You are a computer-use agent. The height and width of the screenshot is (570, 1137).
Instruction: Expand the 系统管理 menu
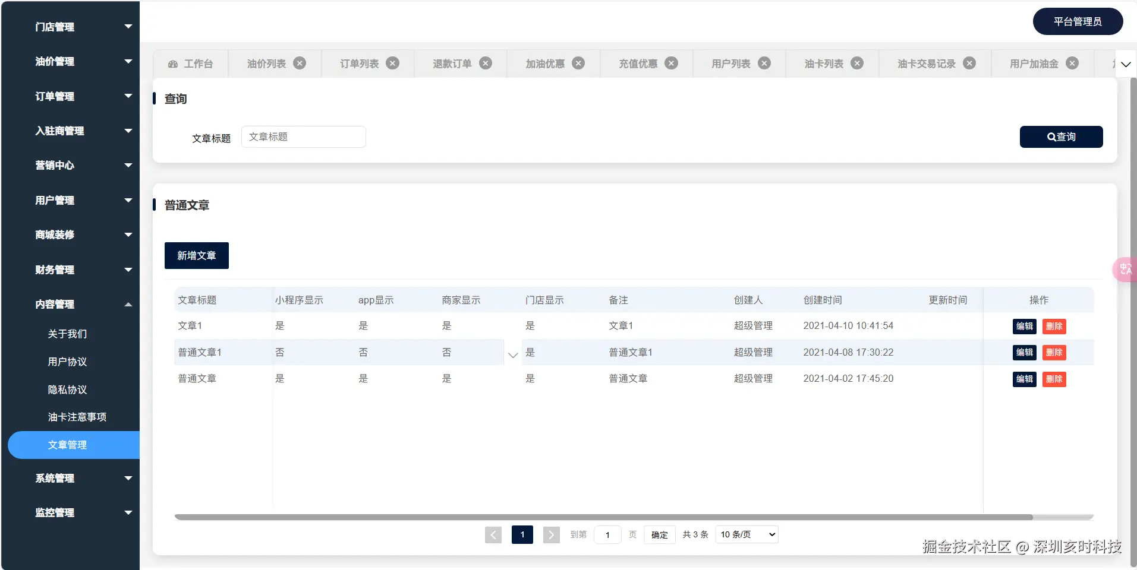[70, 478]
